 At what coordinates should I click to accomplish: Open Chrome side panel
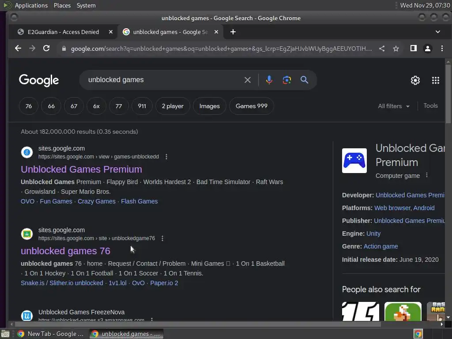(413, 49)
